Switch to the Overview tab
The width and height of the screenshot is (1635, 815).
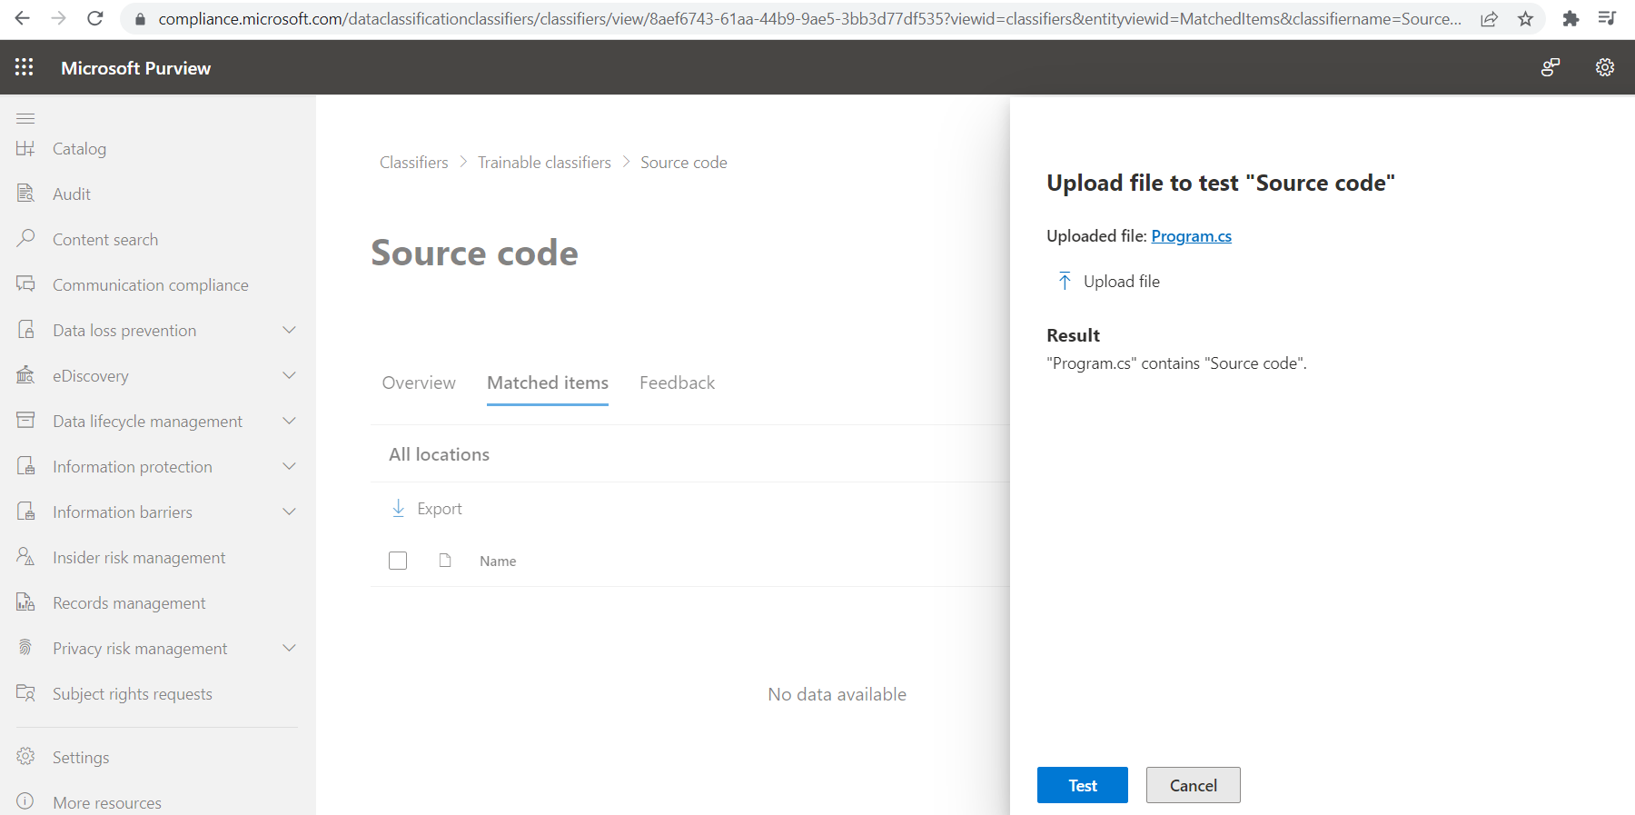pos(419,383)
